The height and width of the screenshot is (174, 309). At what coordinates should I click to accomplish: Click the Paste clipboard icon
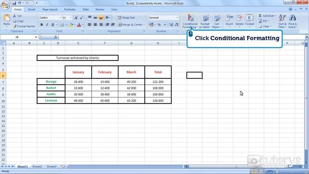(x=6, y=18)
